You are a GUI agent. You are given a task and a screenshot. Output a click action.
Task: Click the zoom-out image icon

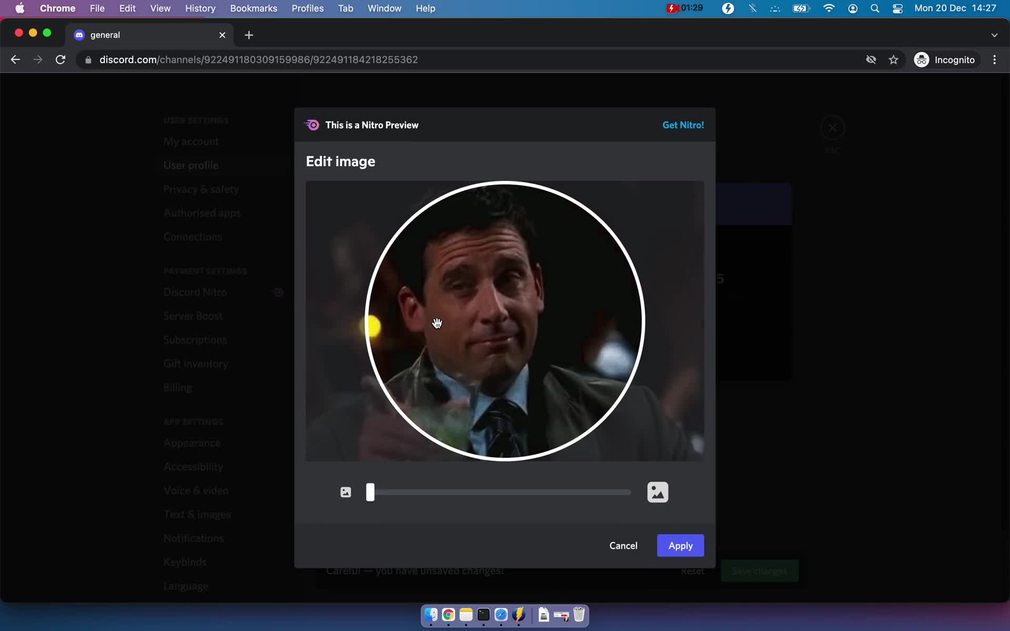346,492
